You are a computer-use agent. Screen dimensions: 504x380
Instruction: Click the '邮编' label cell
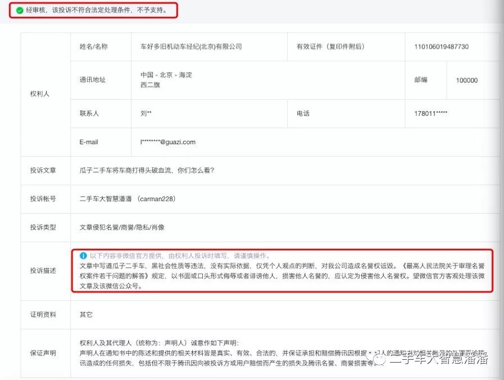[425, 80]
